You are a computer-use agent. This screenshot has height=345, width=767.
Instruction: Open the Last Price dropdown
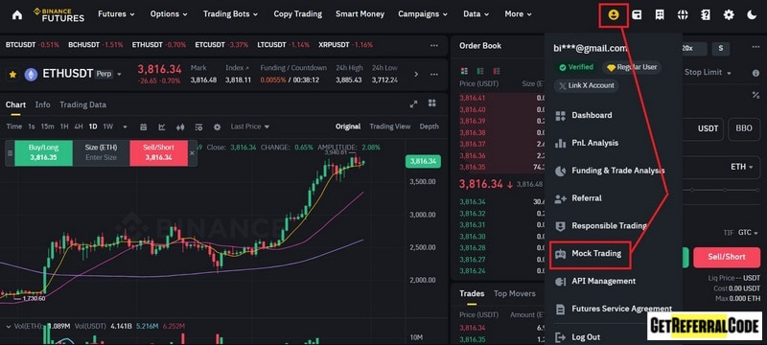click(x=250, y=126)
